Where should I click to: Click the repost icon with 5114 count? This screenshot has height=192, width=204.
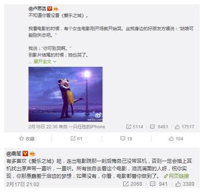pyautogui.click(x=128, y=127)
